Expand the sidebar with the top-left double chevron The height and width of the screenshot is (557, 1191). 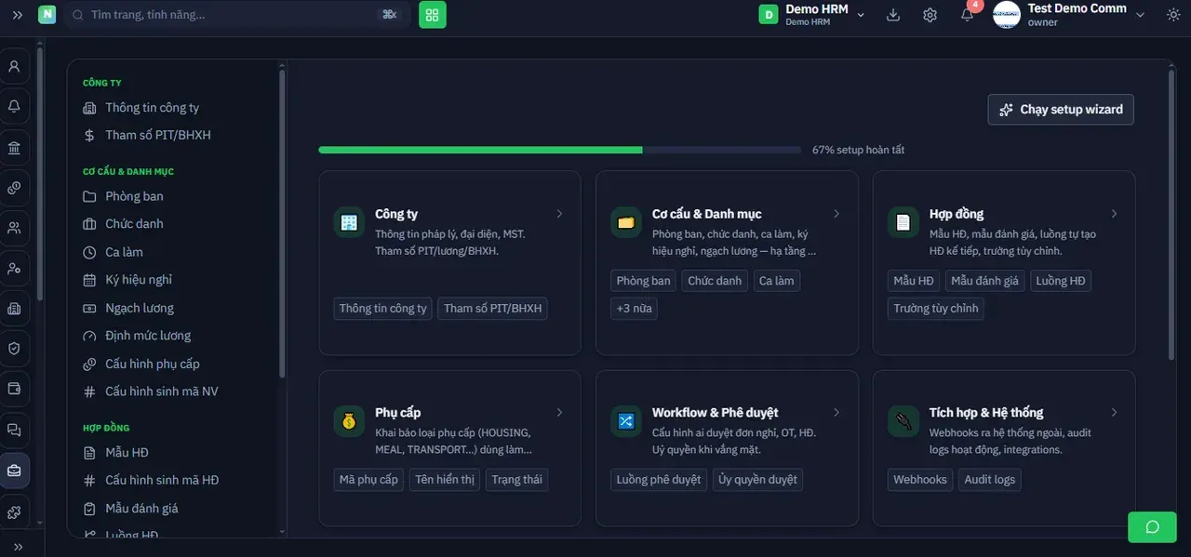coord(18,15)
